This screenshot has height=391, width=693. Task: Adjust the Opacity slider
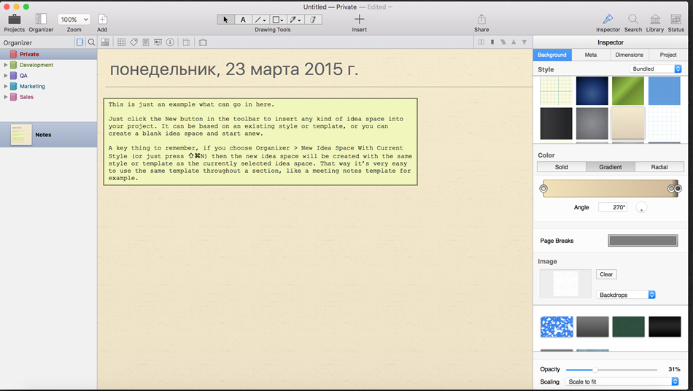pos(595,370)
